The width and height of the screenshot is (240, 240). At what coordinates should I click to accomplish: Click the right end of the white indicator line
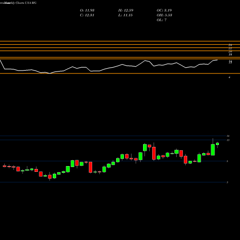(x=217, y=60)
